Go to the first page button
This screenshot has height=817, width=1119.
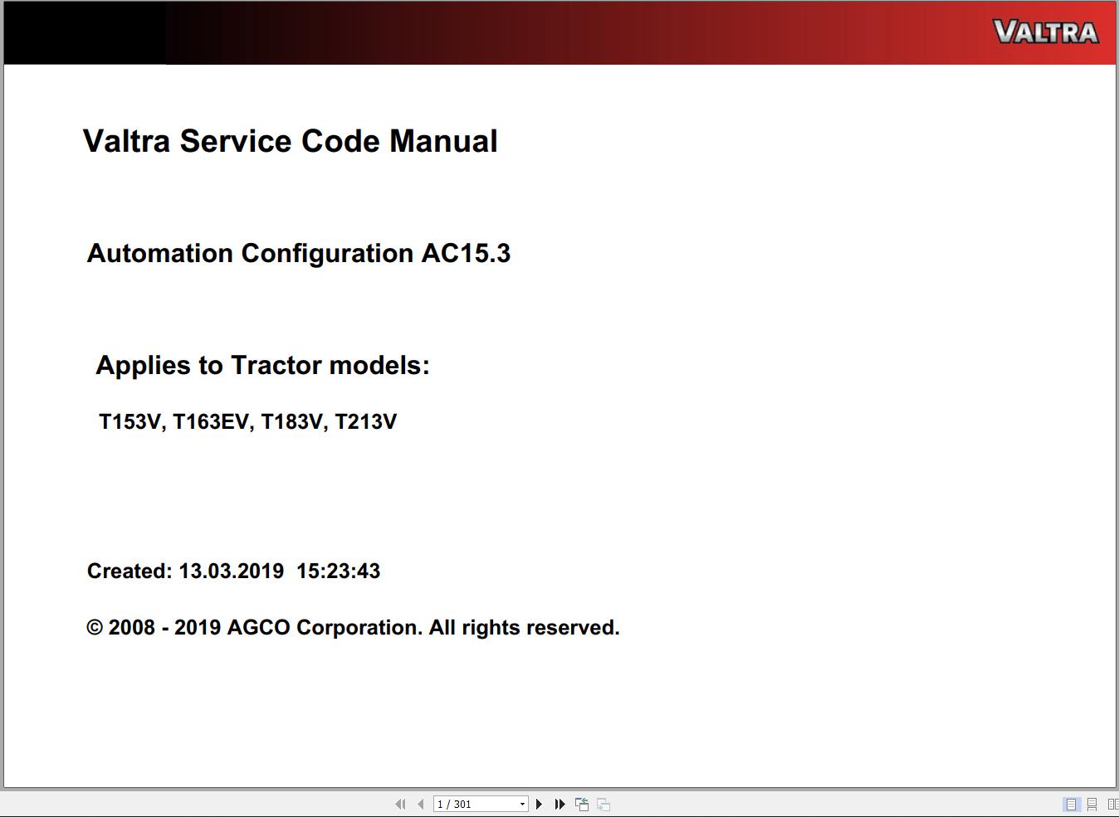click(x=401, y=804)
